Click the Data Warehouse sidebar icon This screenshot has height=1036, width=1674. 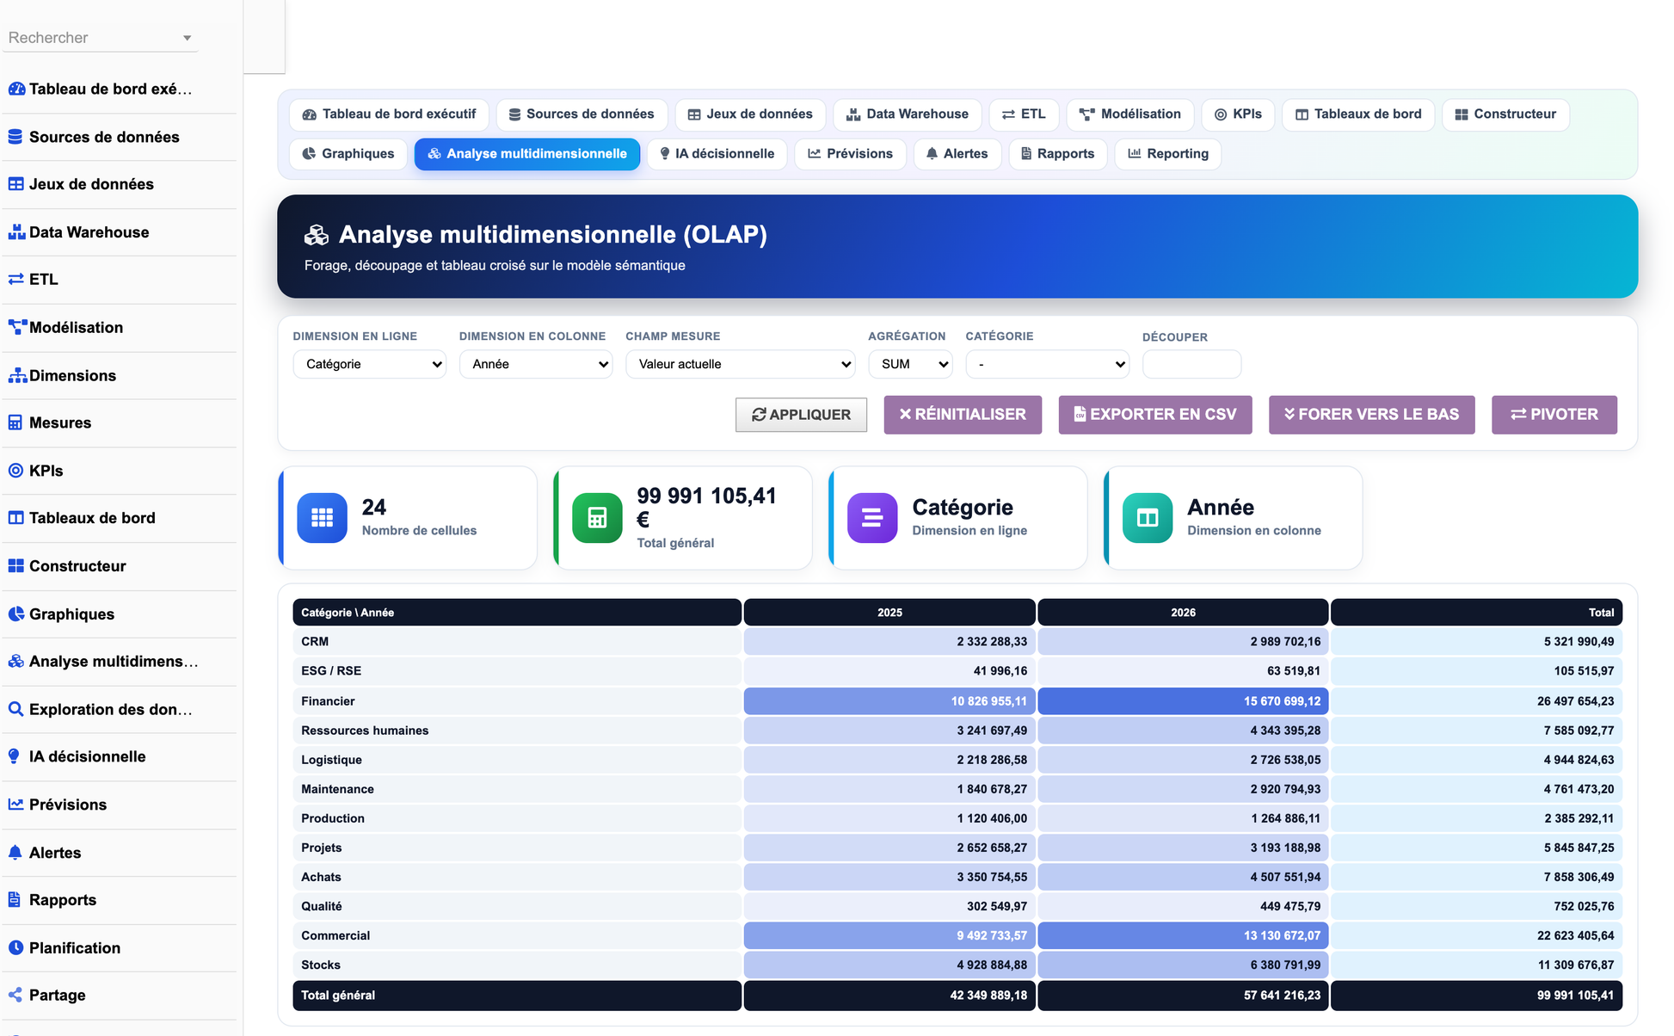[x=16, y=231]
